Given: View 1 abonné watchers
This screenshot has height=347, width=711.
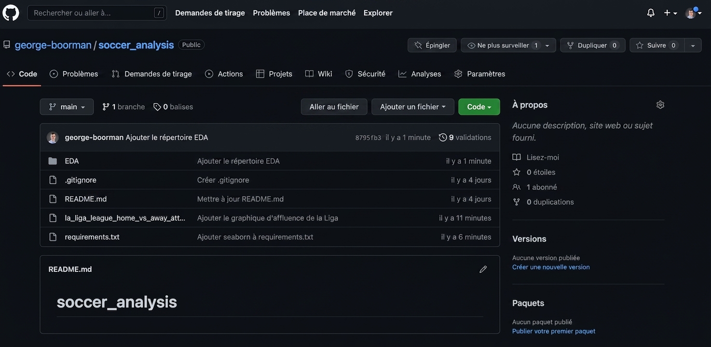Looking at the screenshot, I should 535,187.
